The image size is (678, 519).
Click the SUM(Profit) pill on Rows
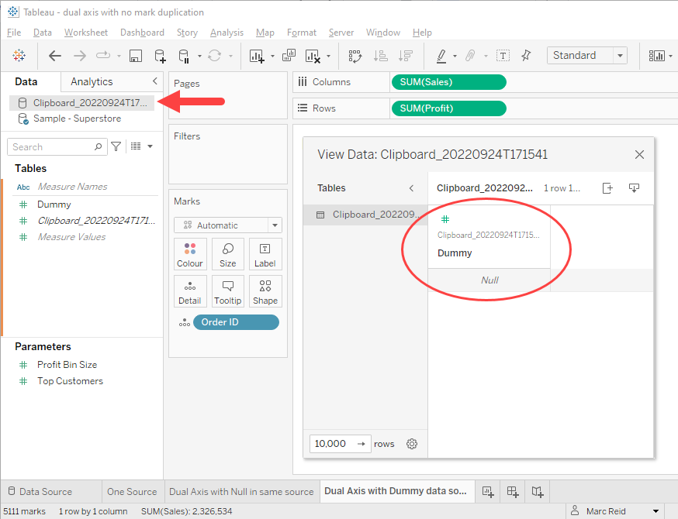click(x=449, y=108)
